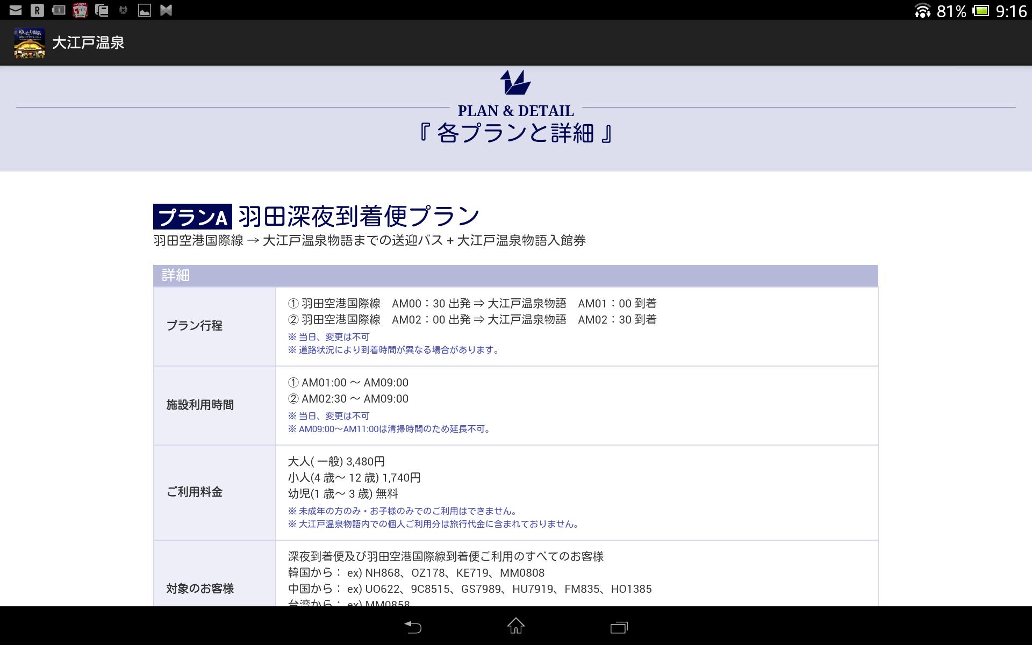Tap the プラン行程 row label
Viewport: 1032px width, 645px height.
click(194, 326)
